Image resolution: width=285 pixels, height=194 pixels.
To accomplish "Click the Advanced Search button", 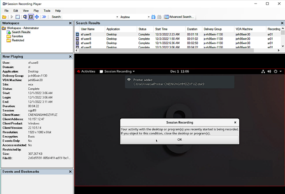I will point(181,17).
